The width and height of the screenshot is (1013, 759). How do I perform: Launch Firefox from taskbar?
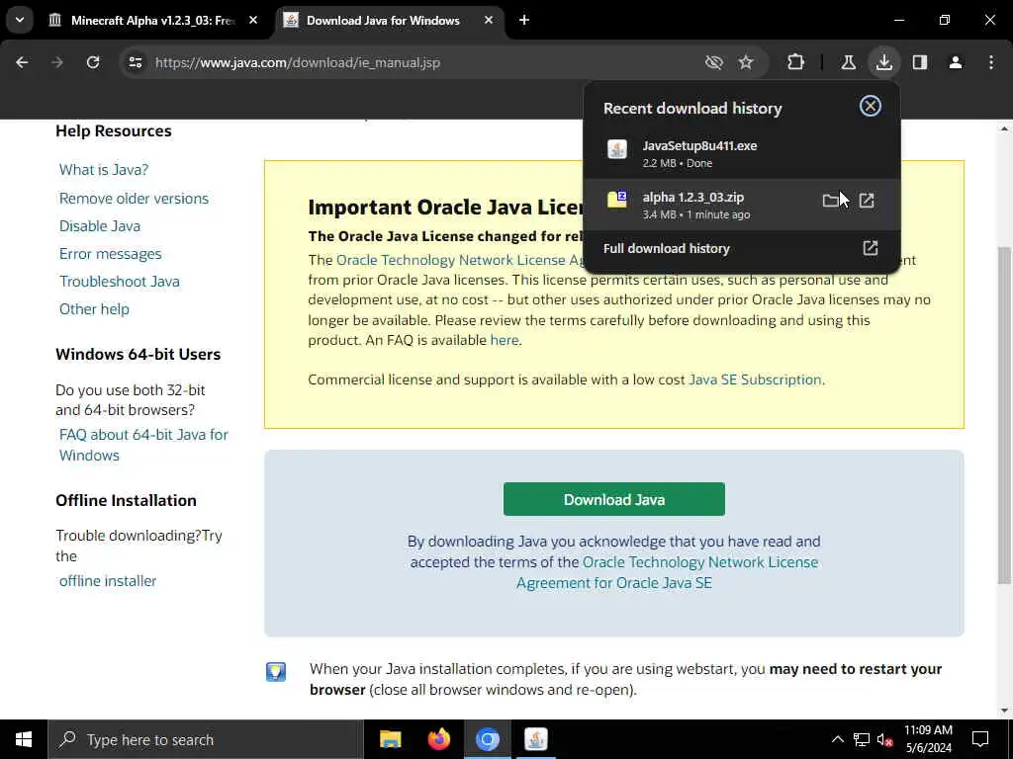click(x=438, y=739)
